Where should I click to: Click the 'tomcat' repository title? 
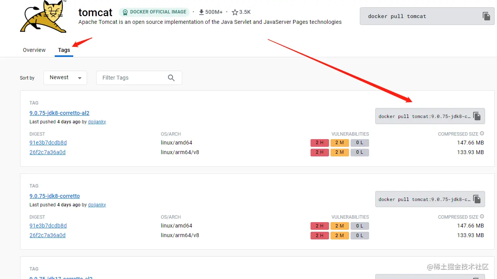(96, 12)
